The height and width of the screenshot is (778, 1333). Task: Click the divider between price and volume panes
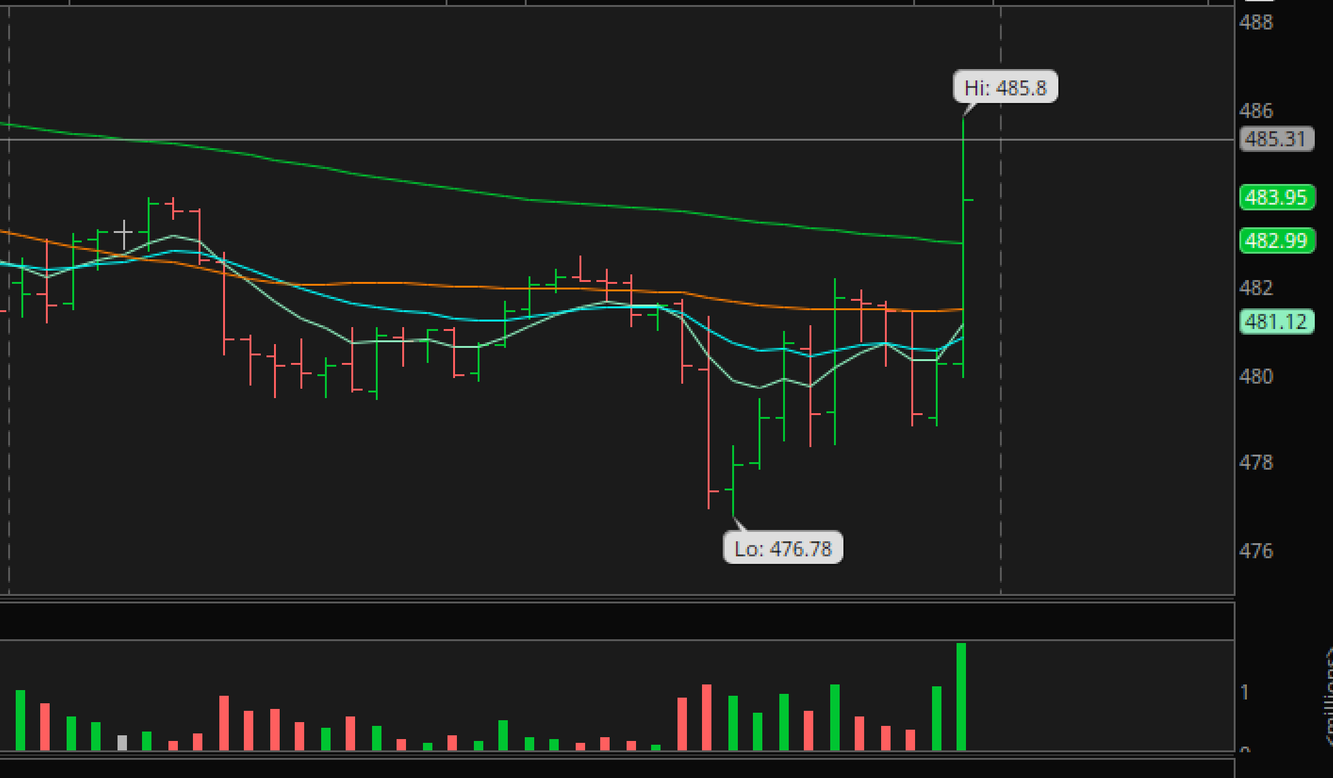[616, 598]
